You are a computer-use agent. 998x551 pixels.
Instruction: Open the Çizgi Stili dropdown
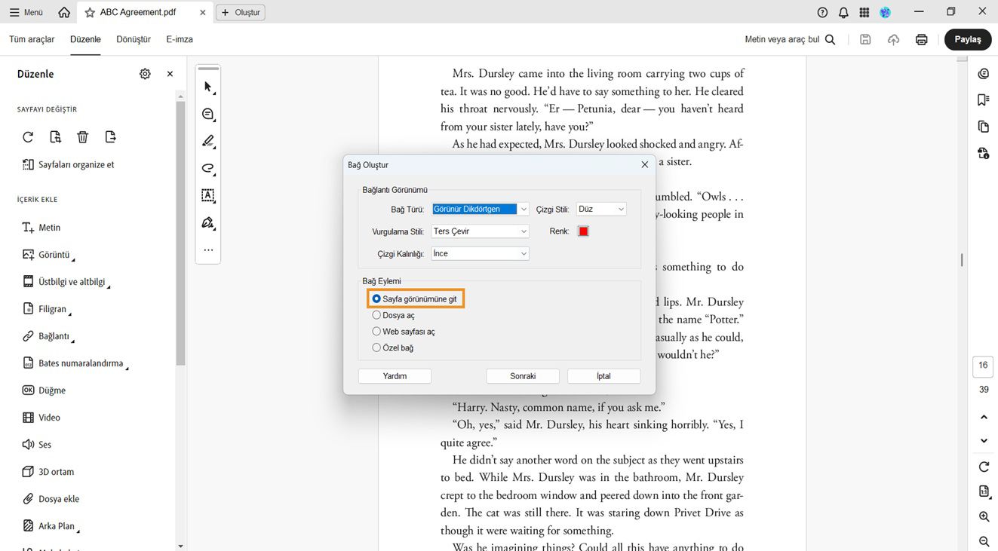point(601,209)
